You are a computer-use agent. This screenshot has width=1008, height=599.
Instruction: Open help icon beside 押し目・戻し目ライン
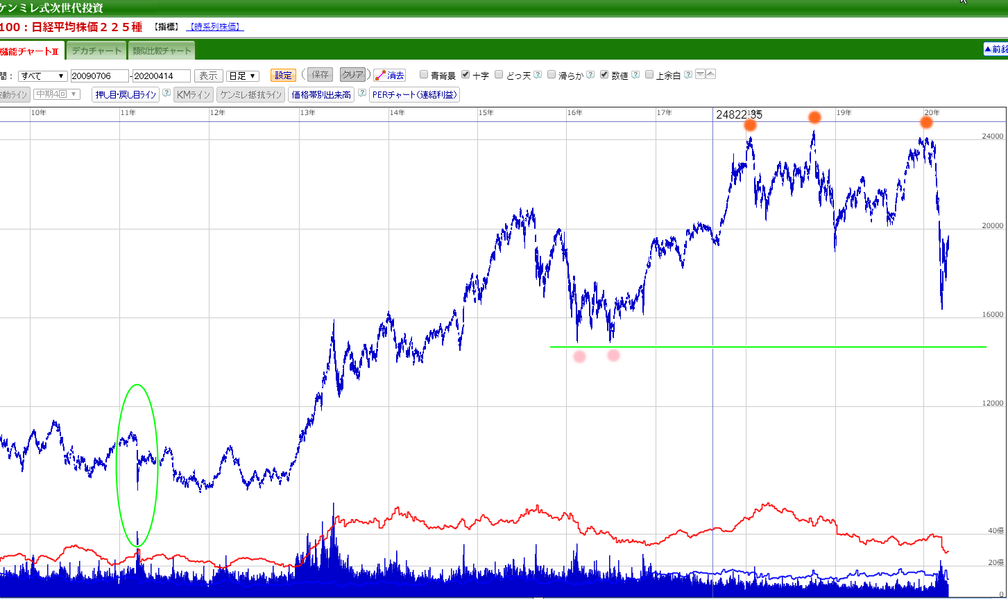[x=166, y=94]
